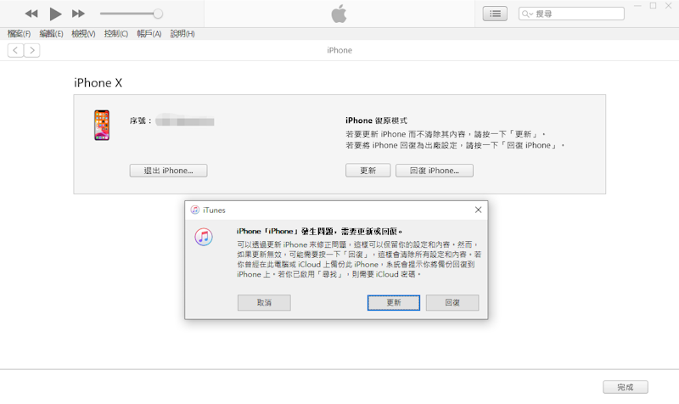679x404 pixels.
Task: Open the 帳戶(A) menu
Action: tap(149, 34)
